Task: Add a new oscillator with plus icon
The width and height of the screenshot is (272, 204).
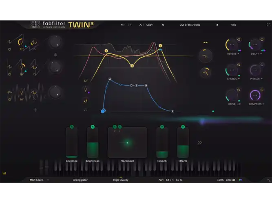Action: pyautogui.click(x=35, y=110)
